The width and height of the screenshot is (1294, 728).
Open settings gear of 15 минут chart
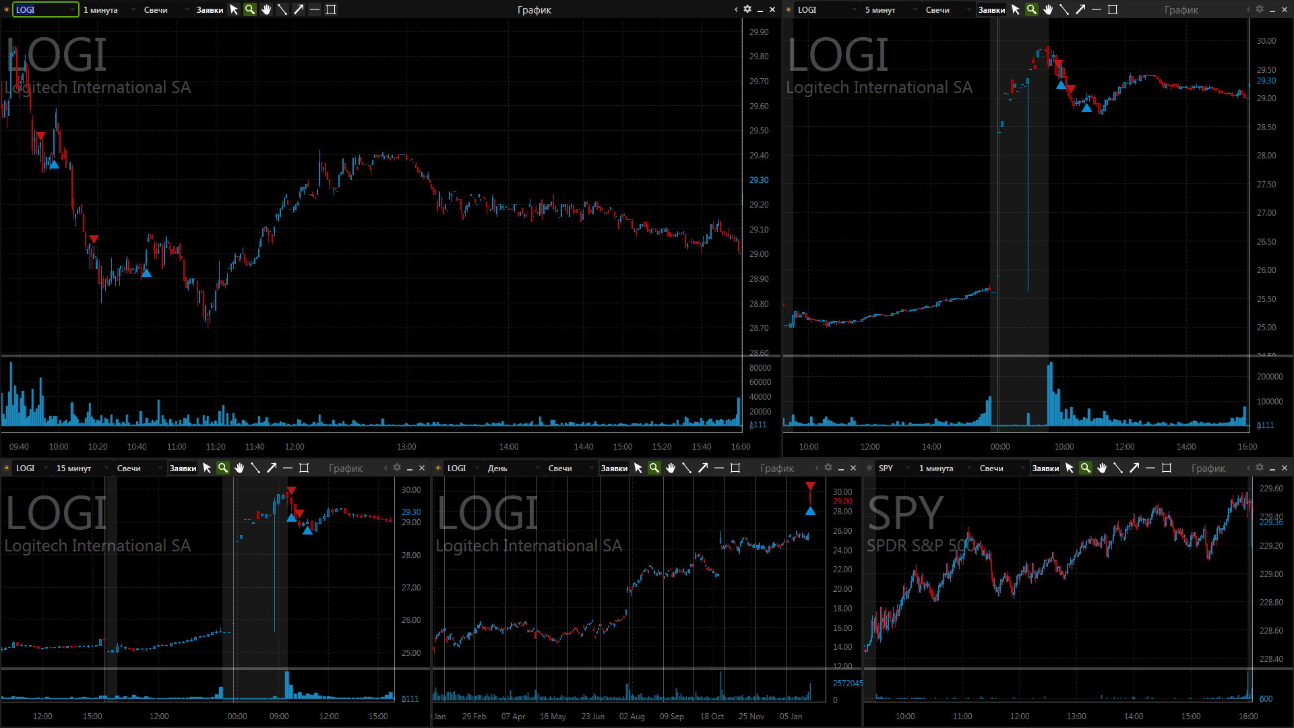[x=397, y=468]
